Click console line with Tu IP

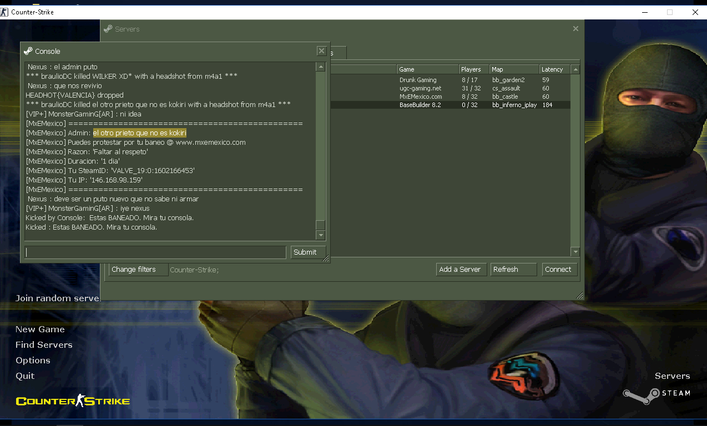[x=84, y=180]
